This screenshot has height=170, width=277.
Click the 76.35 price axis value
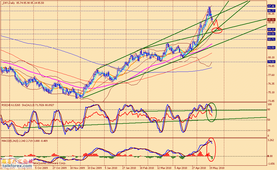coord(271,84)
